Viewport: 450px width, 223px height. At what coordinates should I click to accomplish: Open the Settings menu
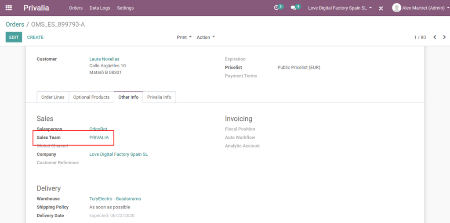point(125,8)
